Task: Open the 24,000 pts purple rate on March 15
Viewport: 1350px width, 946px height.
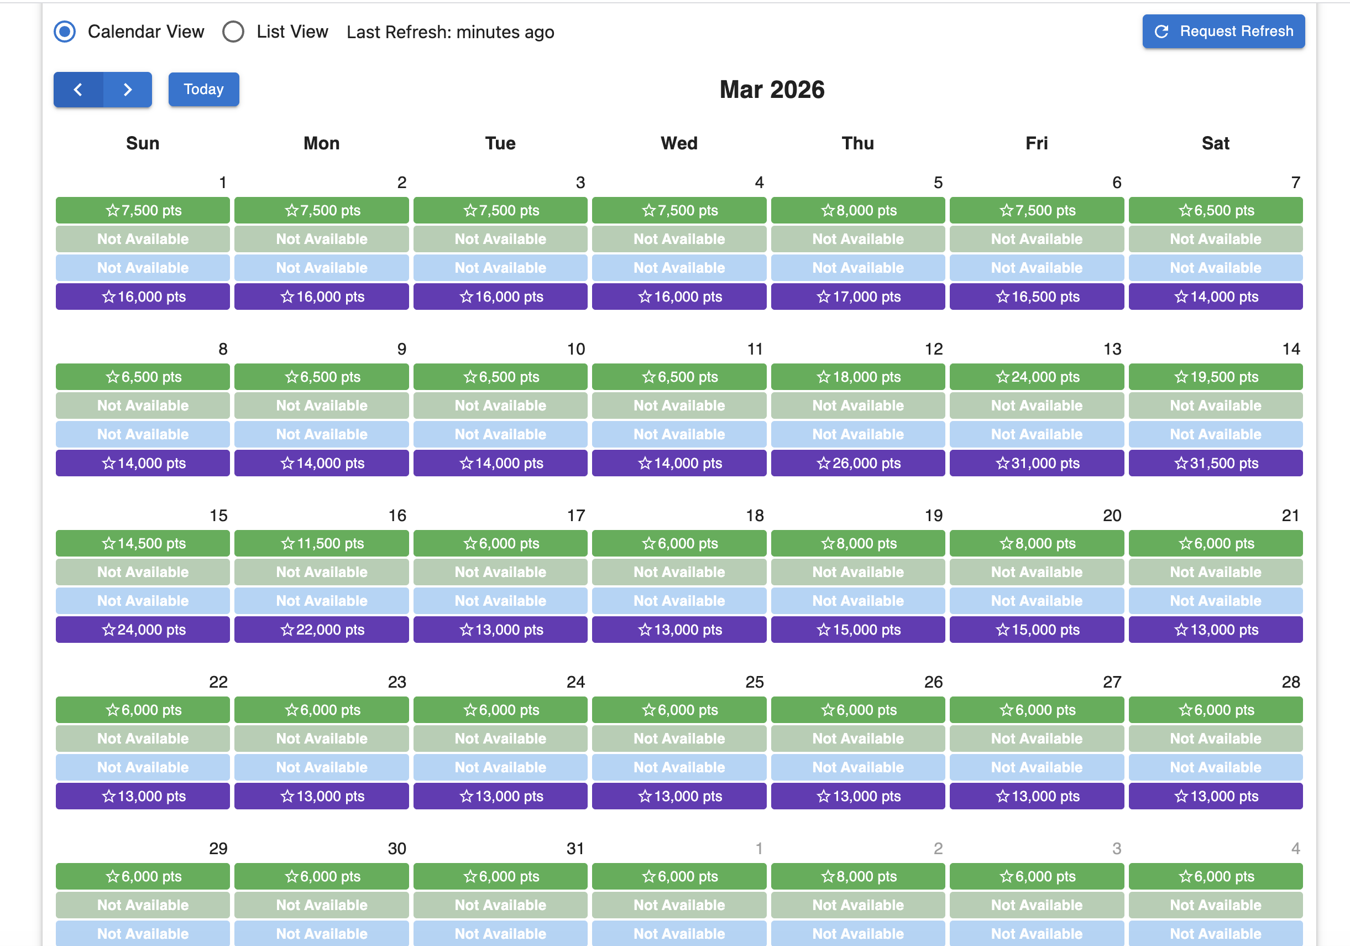Action: pos(143,630)
